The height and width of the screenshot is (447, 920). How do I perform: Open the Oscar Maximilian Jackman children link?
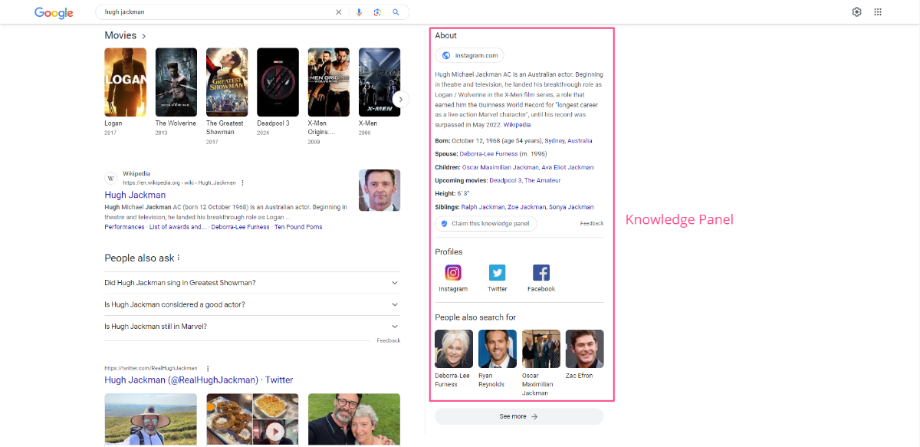[x=500, y=167]
